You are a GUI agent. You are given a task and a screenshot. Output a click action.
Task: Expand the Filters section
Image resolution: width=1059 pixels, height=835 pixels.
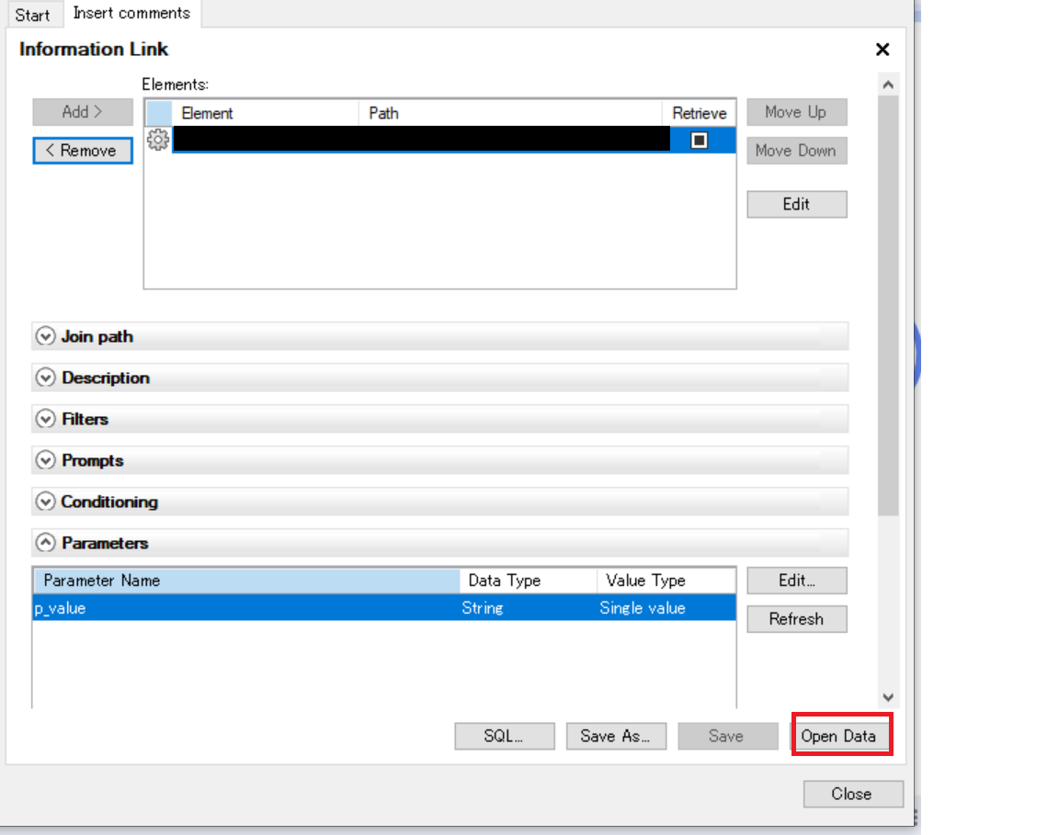coord(45,419)
